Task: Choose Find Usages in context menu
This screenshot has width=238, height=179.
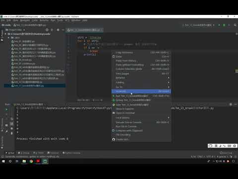Action: click(x=141, y=74)
